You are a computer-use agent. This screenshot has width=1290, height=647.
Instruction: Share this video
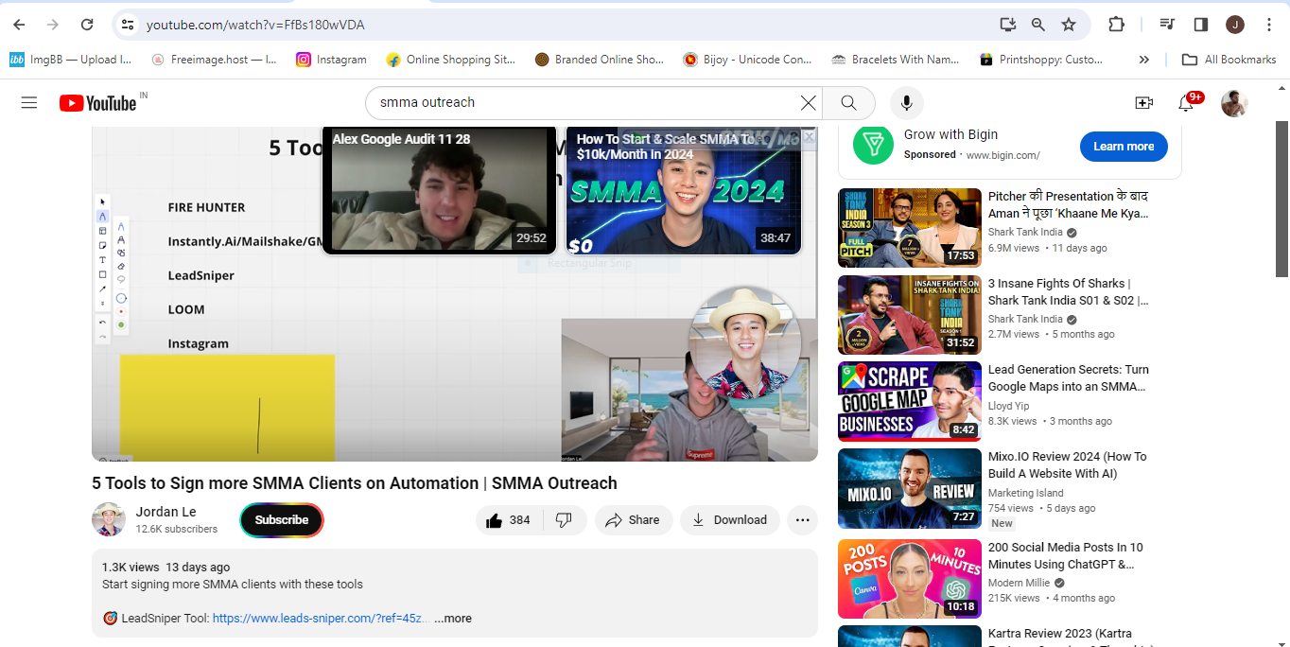633,520
